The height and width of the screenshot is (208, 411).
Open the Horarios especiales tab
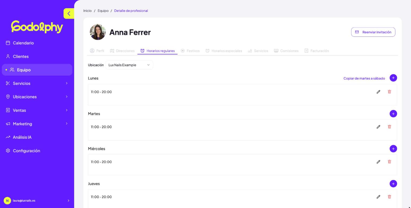(x=224, y=51)
